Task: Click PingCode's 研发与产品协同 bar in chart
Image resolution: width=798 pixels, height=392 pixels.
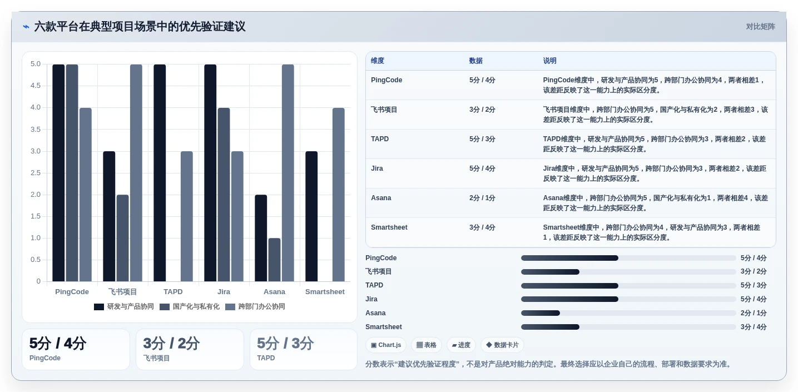Action: tap(58, 173)
